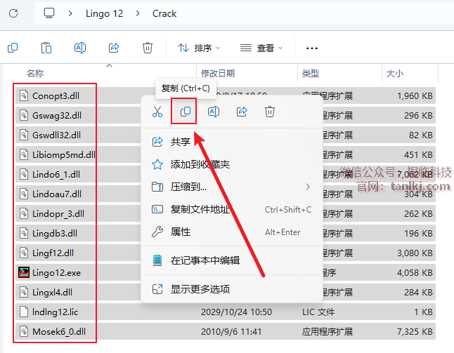Viewport: 454px width, 353px height.
Task: Click the 2010/9/6 11:41 date cell
Action: 231,332
